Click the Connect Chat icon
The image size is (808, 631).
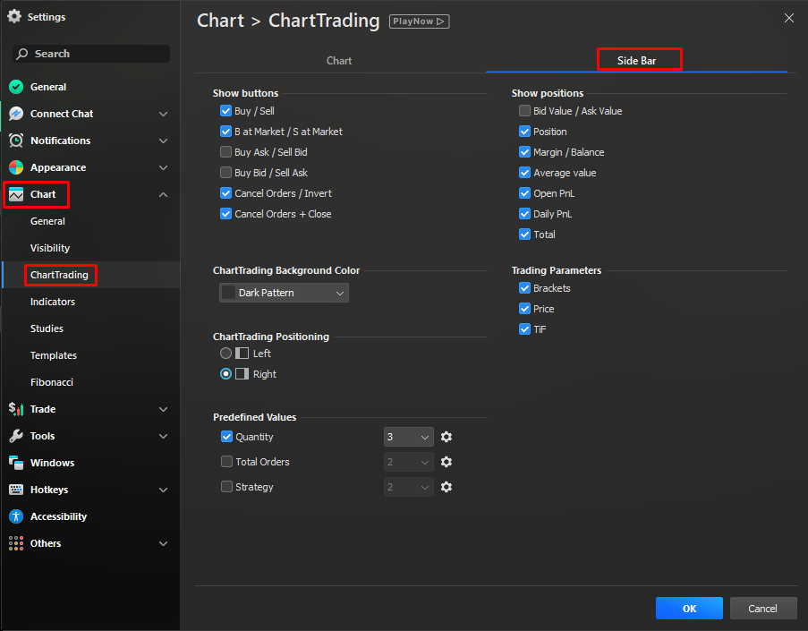coord(16,114)
